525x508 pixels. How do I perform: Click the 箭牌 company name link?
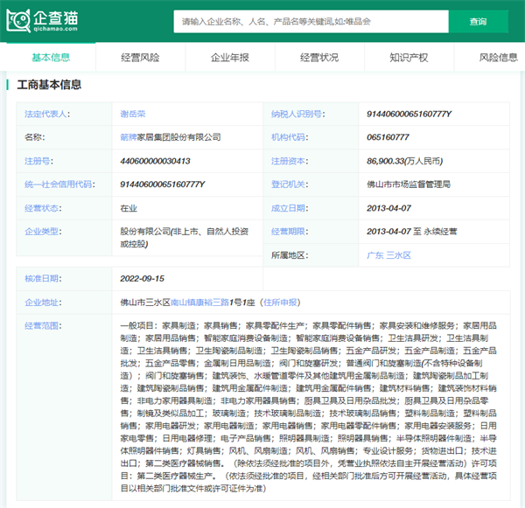pyautogui.click(x=129, y=137)
